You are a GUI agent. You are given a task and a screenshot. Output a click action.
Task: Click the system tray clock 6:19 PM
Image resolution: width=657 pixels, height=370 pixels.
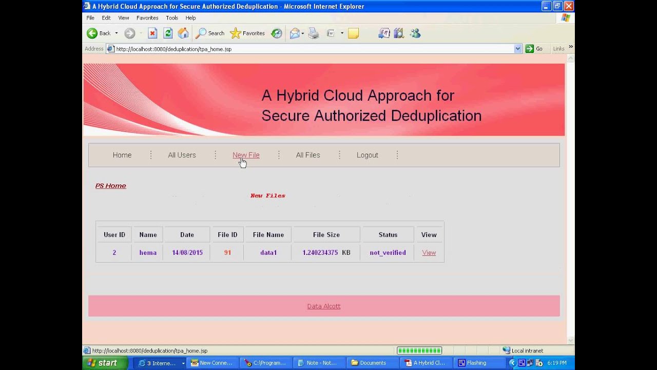(557, 363)
